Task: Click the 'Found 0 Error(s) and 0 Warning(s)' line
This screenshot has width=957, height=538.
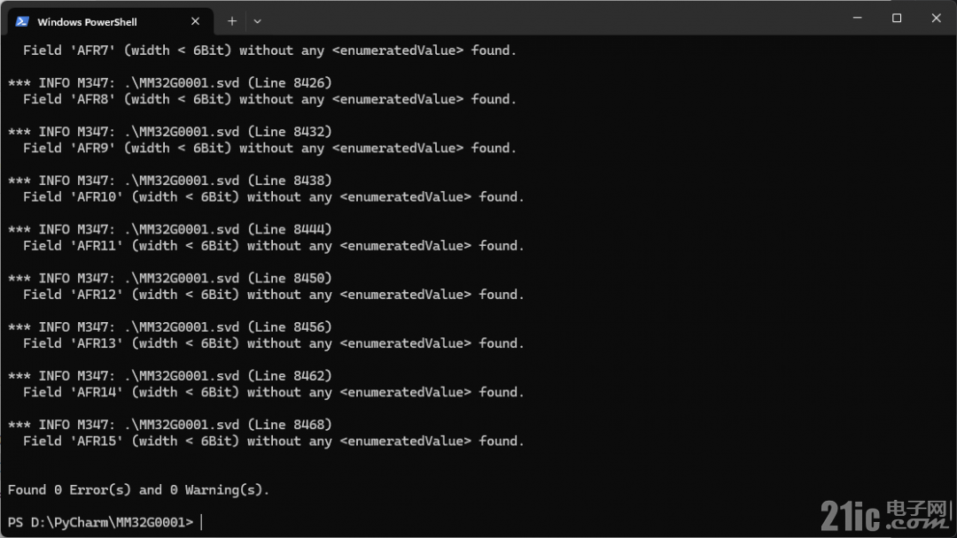Action: 138,490
